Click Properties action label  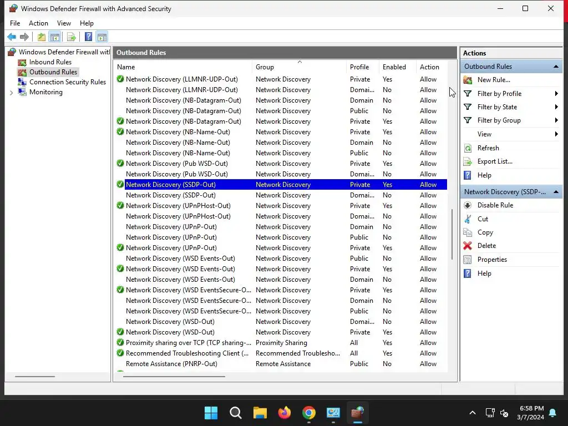492,260
